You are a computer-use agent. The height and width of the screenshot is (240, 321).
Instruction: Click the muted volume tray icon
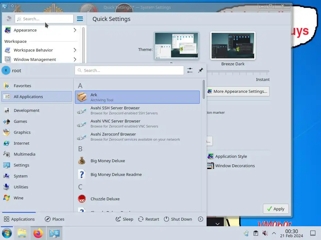click(265, 233)
